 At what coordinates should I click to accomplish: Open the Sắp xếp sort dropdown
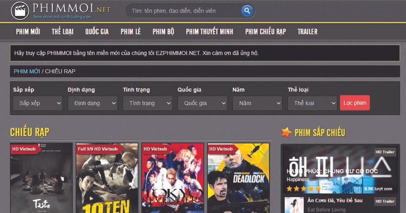pyautogui.click(x=38, y=103)
